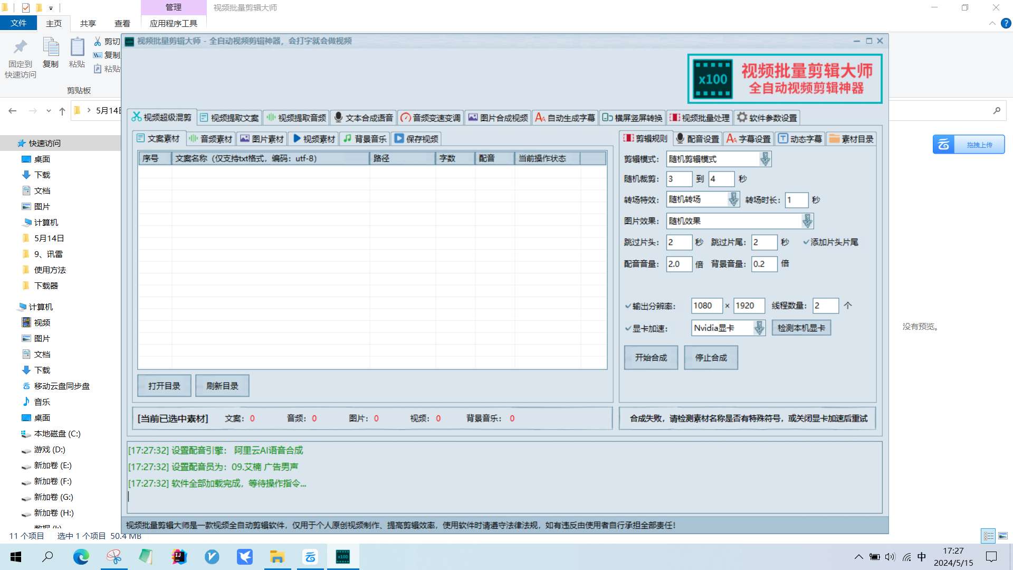Expand the Nvidia显卡 dropdown
The height and width of the screenshot is (570, 1013).
759,328
